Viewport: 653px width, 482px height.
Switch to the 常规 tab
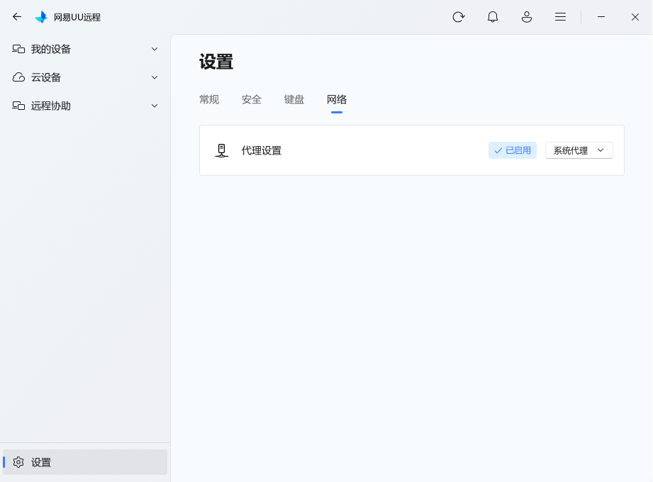[209, 99]
